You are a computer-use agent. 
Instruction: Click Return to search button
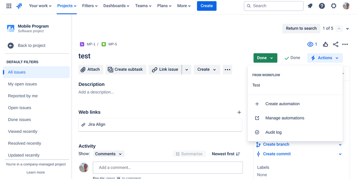tap(301, 29)
